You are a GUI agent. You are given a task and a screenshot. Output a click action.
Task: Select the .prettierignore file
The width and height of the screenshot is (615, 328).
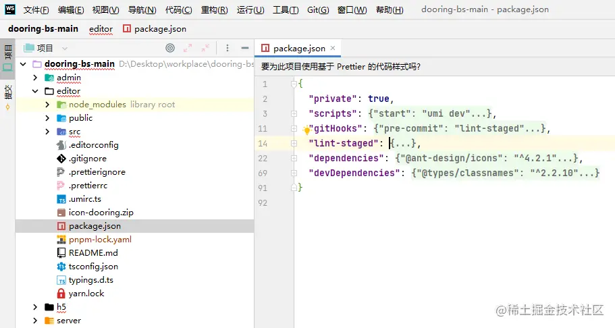coord(91,172)
